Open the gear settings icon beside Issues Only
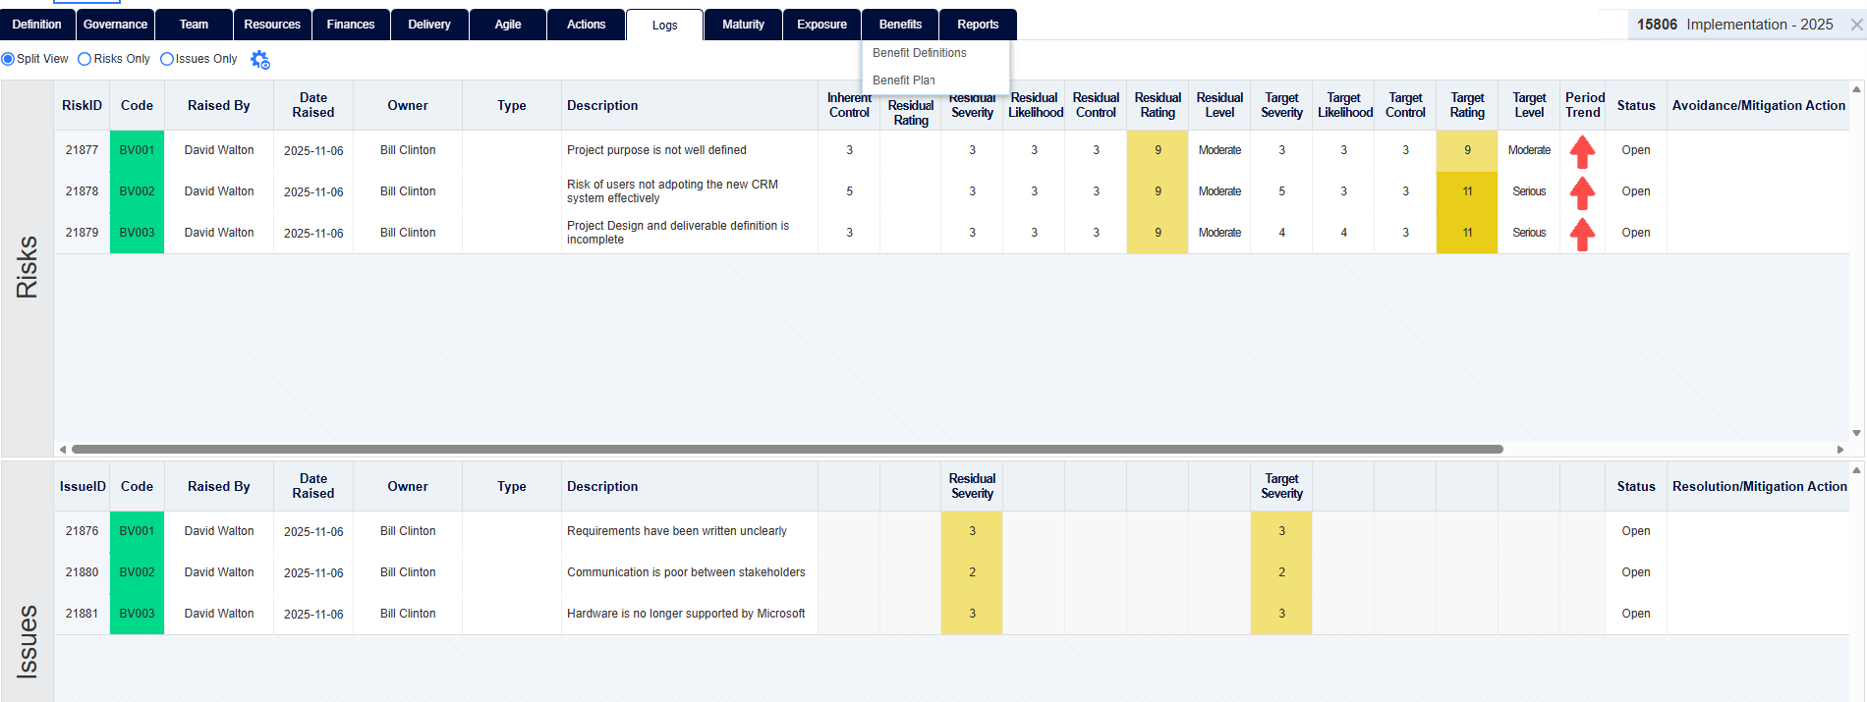Image resolution: width=1867 pixels, height=702 pixels. [x=259, y=60]
